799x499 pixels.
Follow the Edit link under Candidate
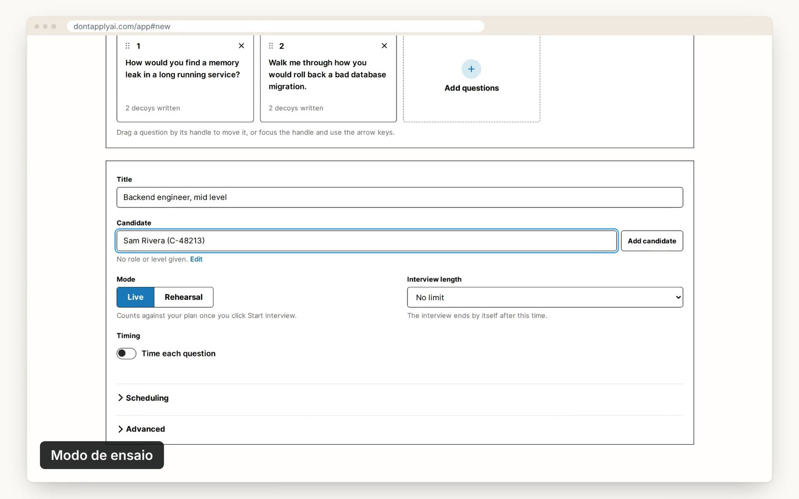196,259
